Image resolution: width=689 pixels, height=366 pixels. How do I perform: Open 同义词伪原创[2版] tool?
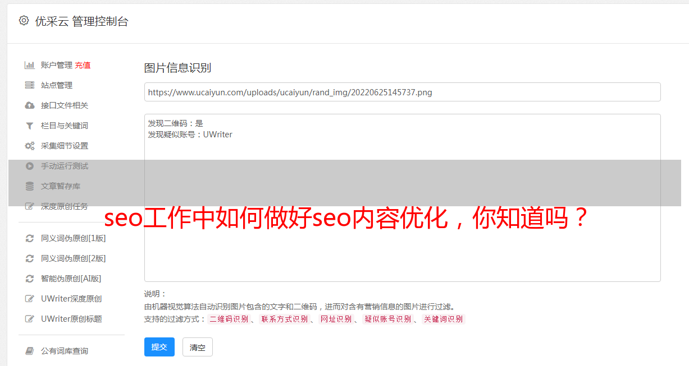pos(74,258)
